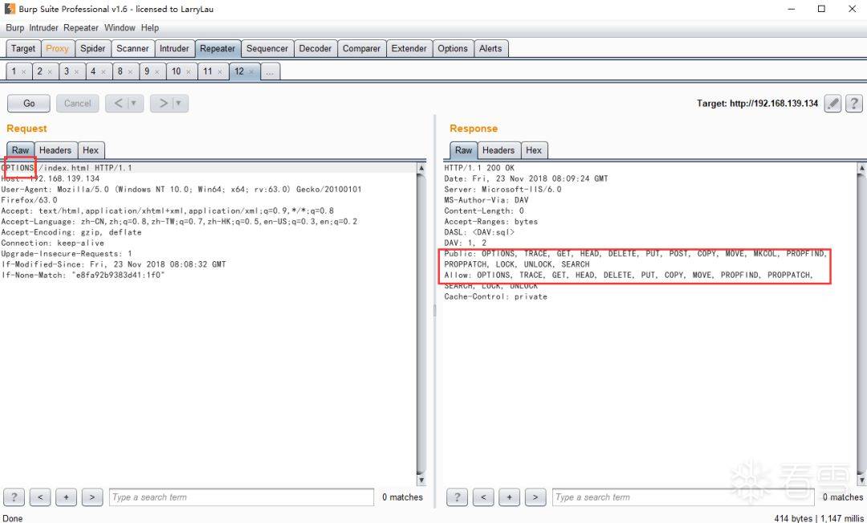Click the forward history arrow button

(162, 103)
